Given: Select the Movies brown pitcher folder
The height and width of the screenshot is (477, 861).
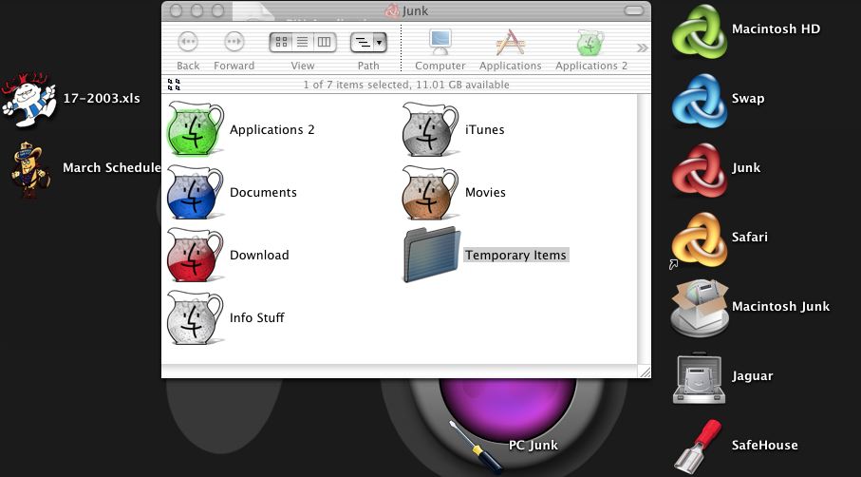Looking at the screenshot, I should point(431,192).
